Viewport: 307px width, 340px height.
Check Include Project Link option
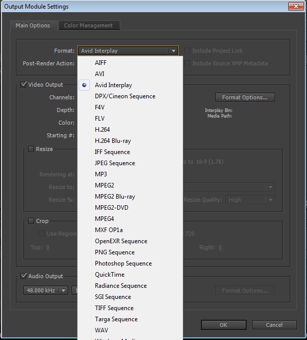[187, 51]
